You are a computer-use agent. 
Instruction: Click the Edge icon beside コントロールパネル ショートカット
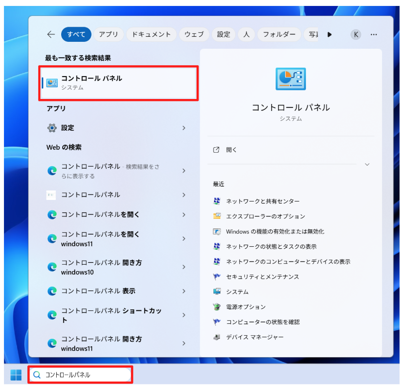point(52,315)
